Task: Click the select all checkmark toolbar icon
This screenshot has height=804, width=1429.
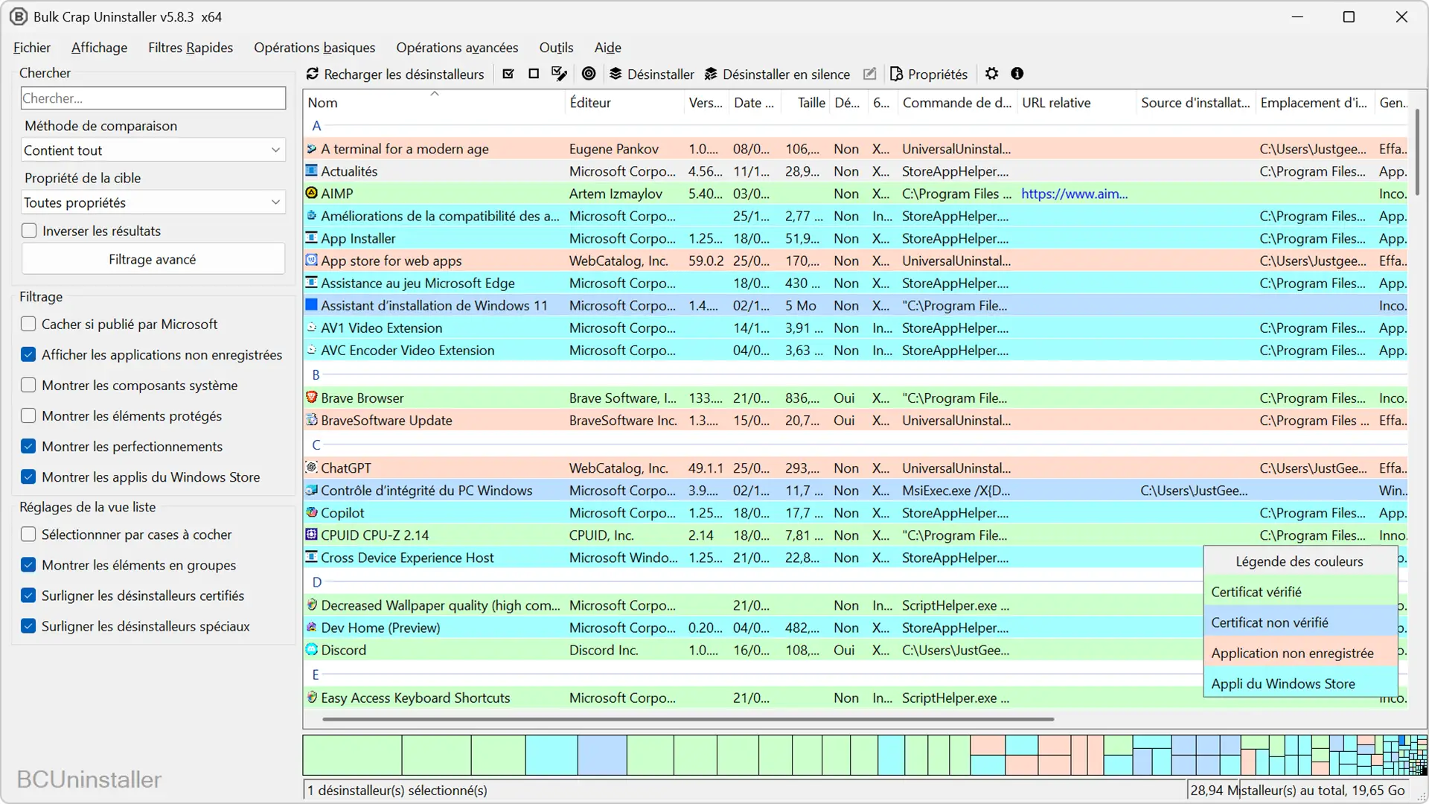Action: pos(508,74)
